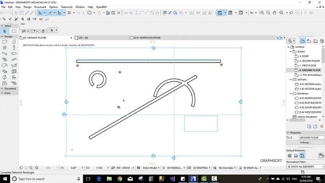Open the File menu
The width and height of the screenshot is (325, 183).
coord(4,7)
